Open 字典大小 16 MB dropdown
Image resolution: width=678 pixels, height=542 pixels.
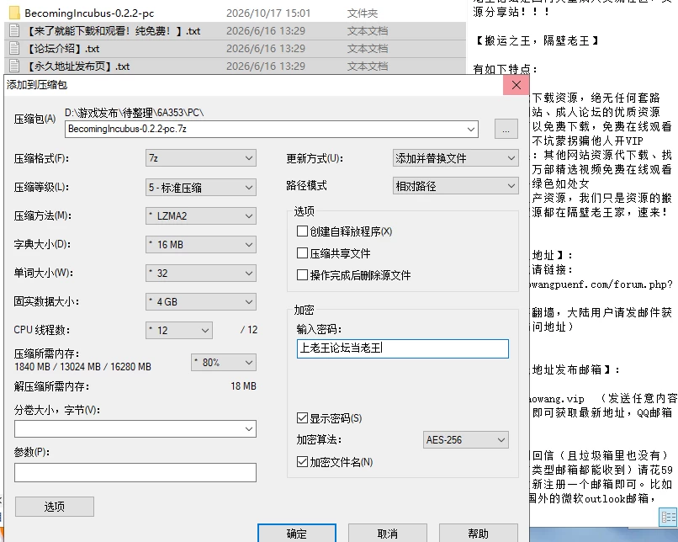click(201, 244)
